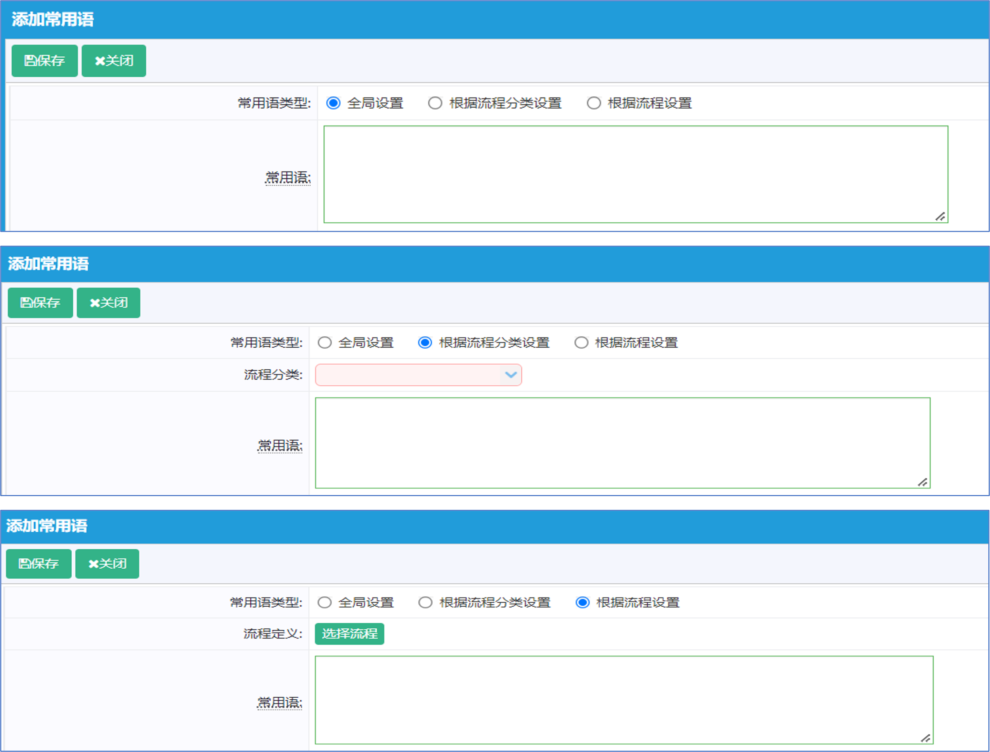Select 根据流程设置 radio in top panel
The image size is (990, 752).
click(594, 104)
